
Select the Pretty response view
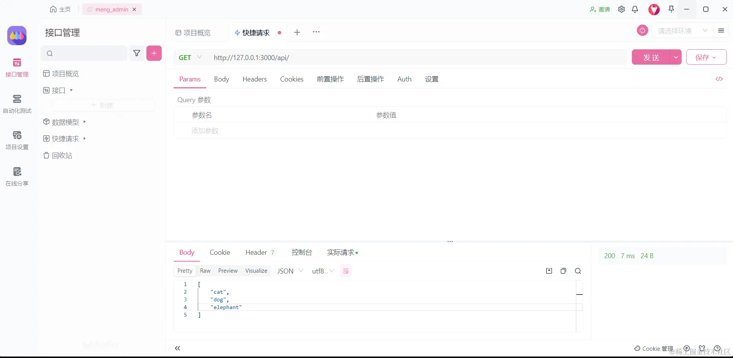coord(185,271)
